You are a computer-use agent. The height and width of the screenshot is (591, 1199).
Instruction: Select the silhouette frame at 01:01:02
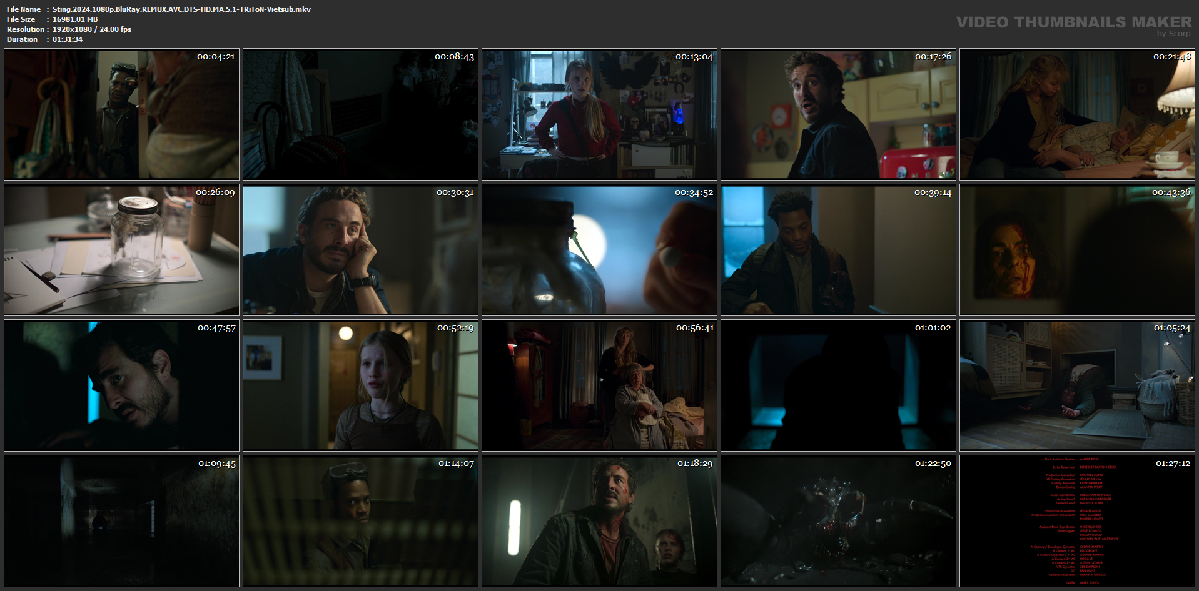(x=838, y=385)
